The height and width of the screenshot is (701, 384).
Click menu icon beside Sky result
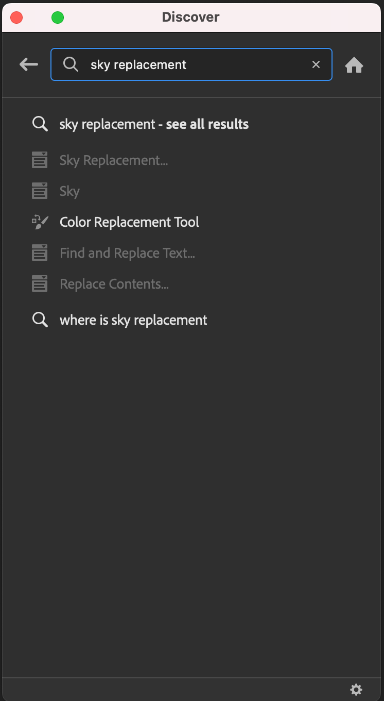pos(40,191)
